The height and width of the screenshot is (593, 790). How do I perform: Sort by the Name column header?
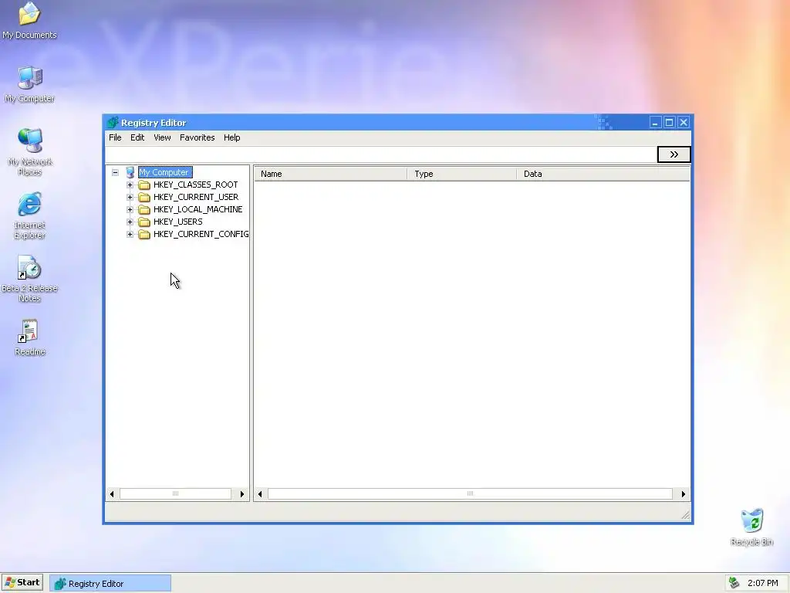(x=331, y=174)
